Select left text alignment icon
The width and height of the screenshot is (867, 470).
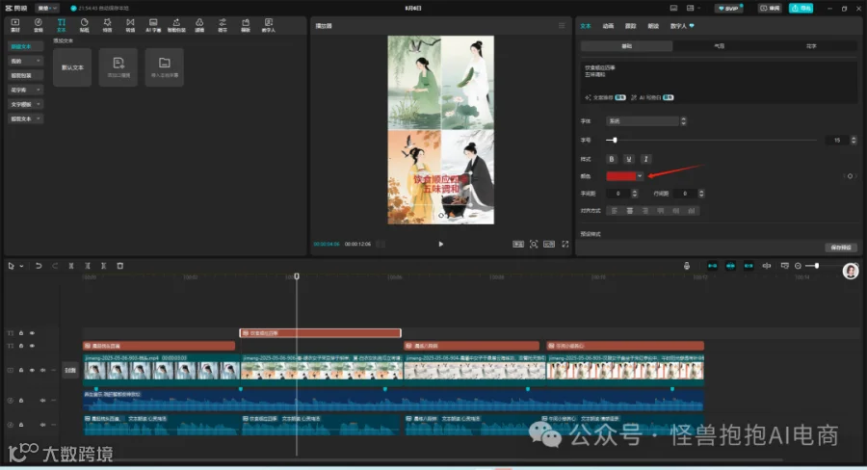(x=614, y=211)
